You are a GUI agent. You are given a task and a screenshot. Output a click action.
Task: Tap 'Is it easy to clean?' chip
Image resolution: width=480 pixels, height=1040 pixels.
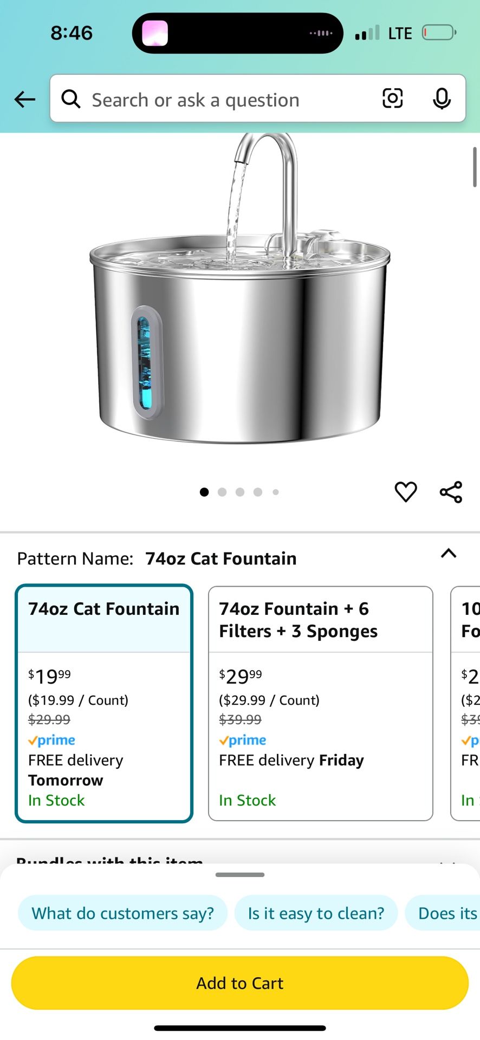pyautogui.click(x=316, y=913)
